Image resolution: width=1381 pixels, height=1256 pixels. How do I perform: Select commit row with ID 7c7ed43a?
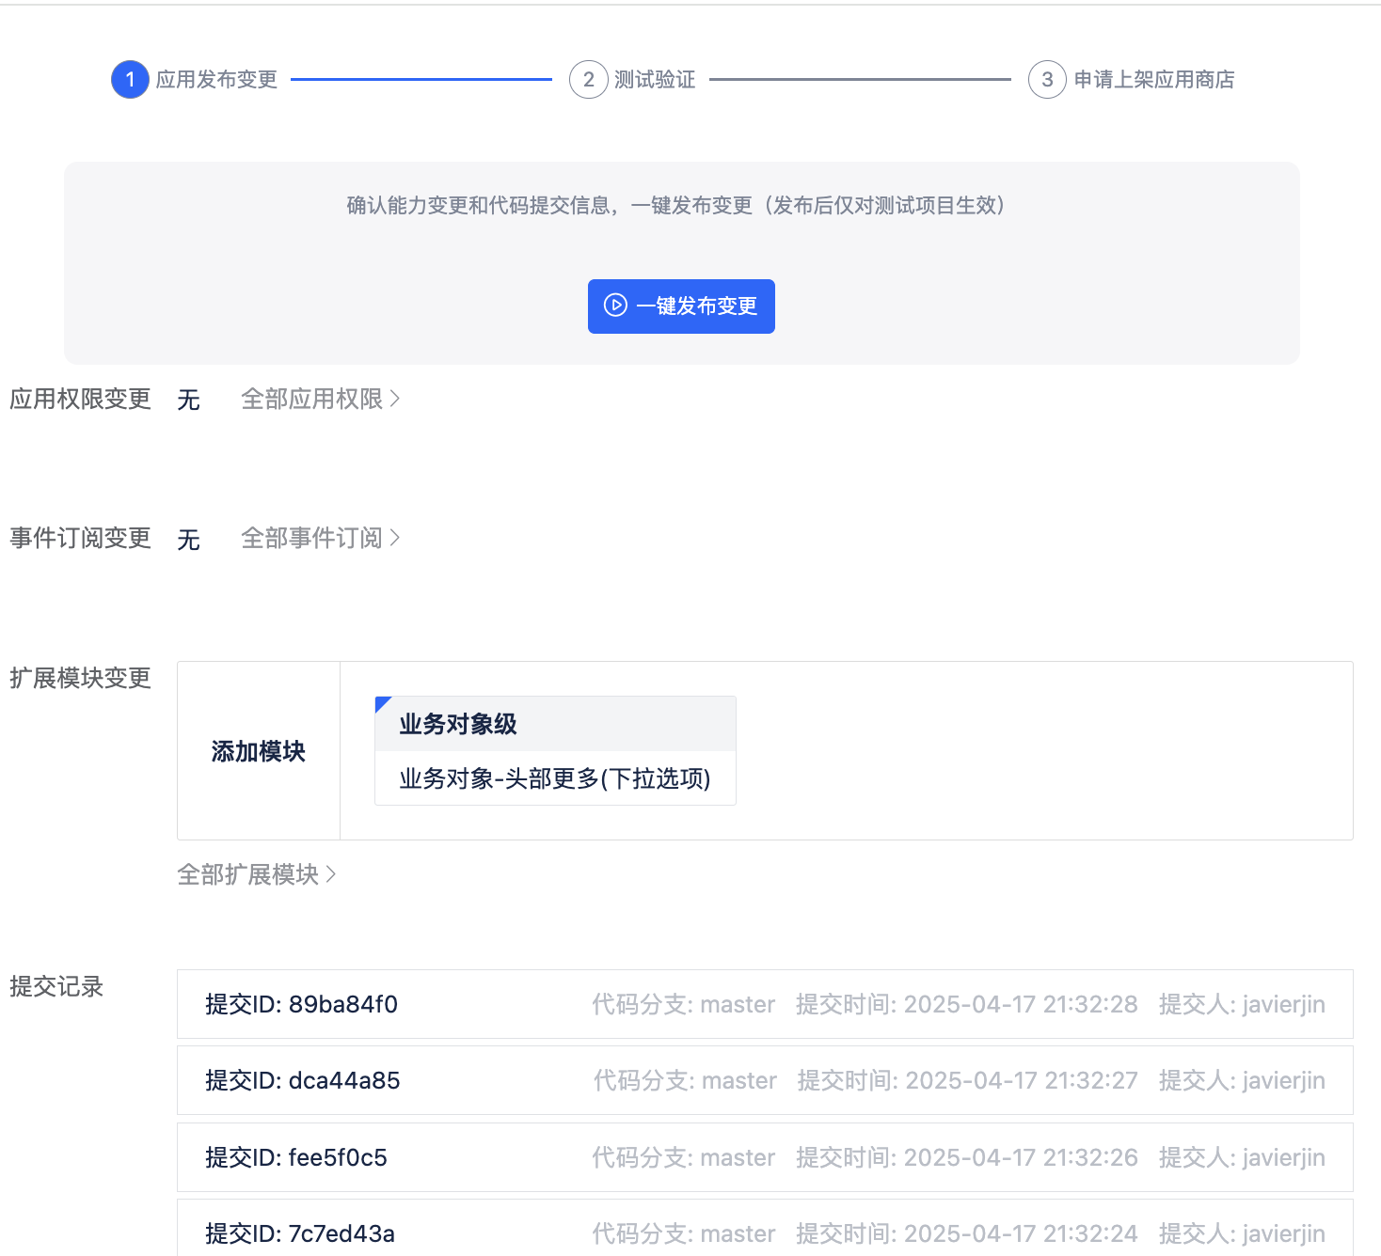pos(764,1232)
